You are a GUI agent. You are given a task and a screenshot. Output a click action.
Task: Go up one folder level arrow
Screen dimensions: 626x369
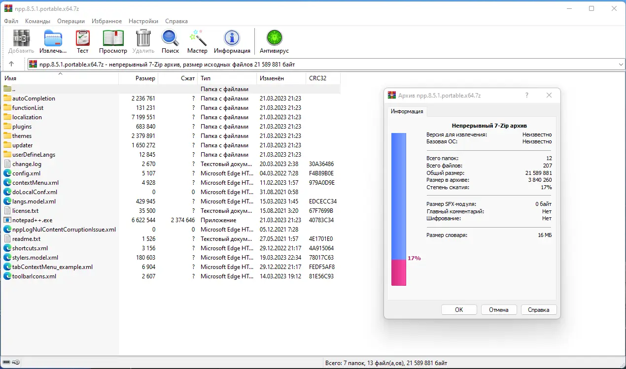11,64
